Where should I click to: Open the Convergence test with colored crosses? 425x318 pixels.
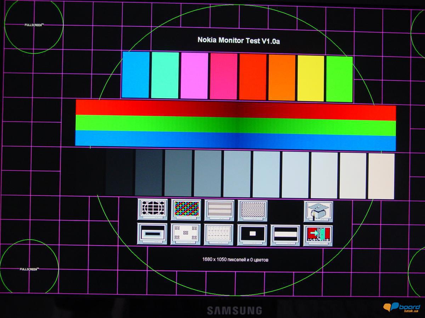point(186,210)
